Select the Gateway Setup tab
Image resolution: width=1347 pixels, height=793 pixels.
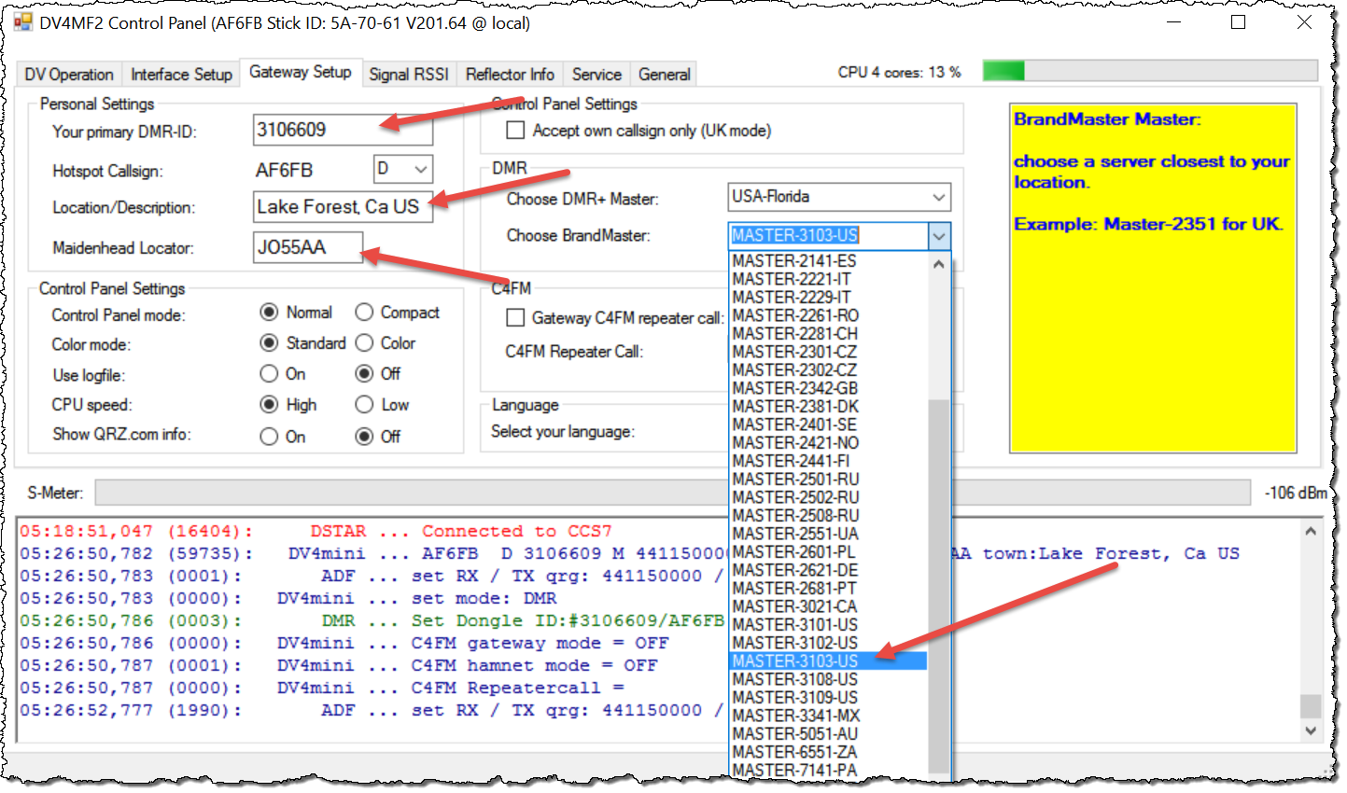point(300,72)
